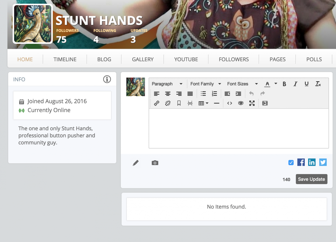
Task: Open the Font Sizes dropdown
Action: (x=242, y=84)
